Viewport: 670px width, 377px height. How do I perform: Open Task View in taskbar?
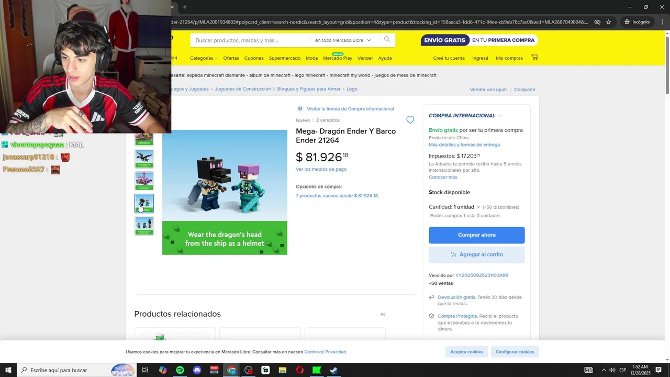coord(145,370)
